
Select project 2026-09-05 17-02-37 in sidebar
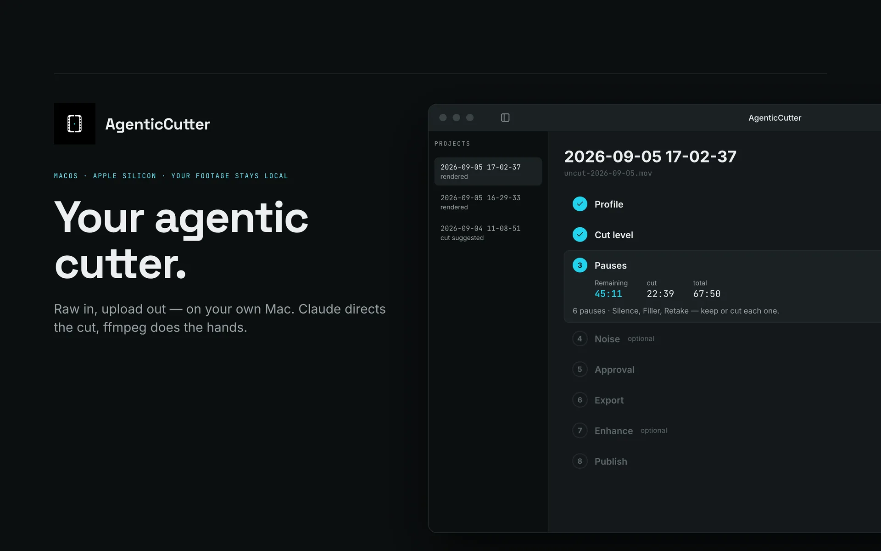pos(488,171)
